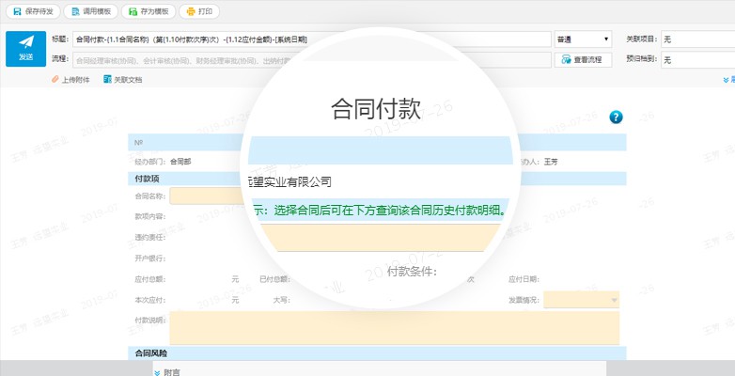Click the Send (发送) paper plane button
This screenshot has height=376, width=735.
[x=25, y=49]
